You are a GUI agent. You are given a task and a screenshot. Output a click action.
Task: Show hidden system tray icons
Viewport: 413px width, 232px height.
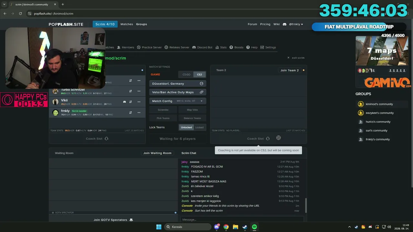pos(349,227)
